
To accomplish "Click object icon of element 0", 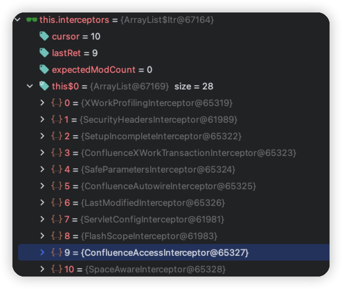I will click(x=57, y=103).
